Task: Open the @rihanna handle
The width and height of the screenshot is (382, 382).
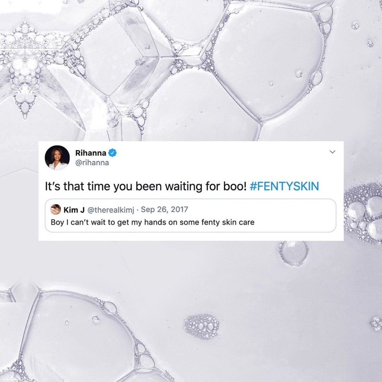Action: tap(92, 163)
